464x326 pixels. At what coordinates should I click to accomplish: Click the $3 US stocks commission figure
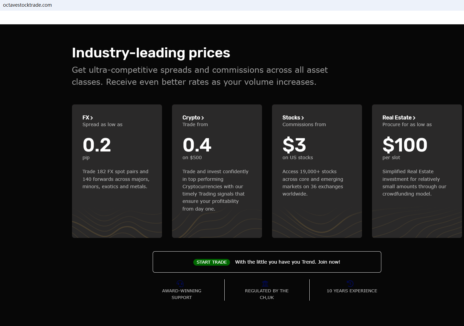pyautogui.click(x=294, y=145)
